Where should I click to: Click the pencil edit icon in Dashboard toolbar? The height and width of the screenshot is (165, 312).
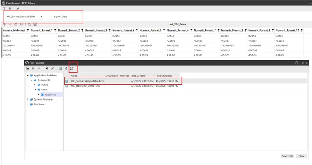point(18,8)
